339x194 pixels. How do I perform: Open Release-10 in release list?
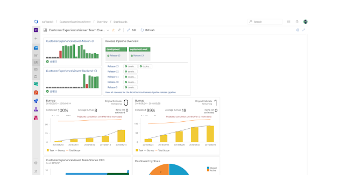click(x=113, y=82)
